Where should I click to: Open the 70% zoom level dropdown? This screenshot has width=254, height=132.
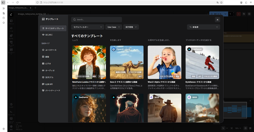click(238, 128)
